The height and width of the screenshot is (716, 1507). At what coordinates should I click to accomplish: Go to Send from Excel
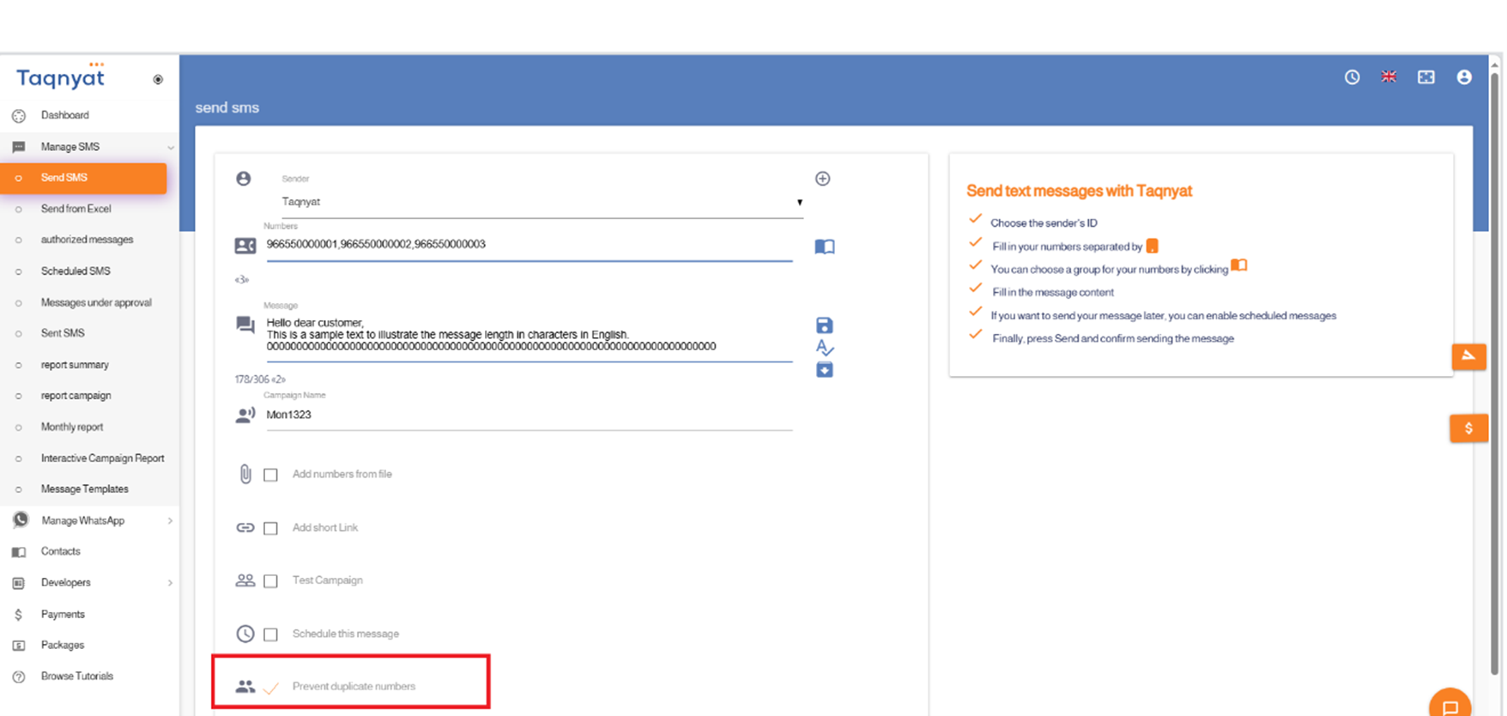coord(76,209)
